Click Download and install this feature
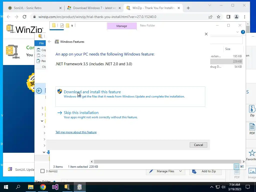The height and width of the screenshot is (192, 256). click(130, 96)
